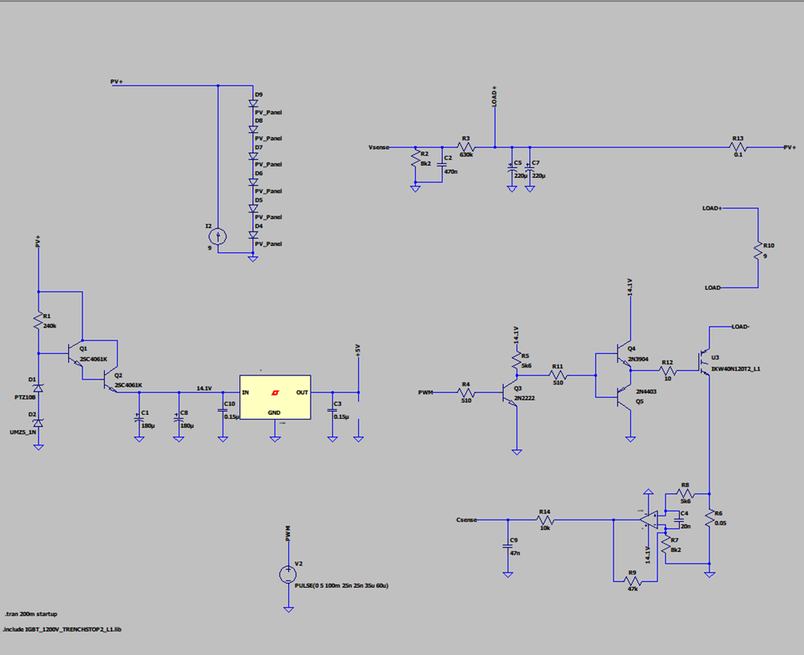804x655 pixels.
Task: Click the U3 IGBT symbol
Action: [704, 362]
